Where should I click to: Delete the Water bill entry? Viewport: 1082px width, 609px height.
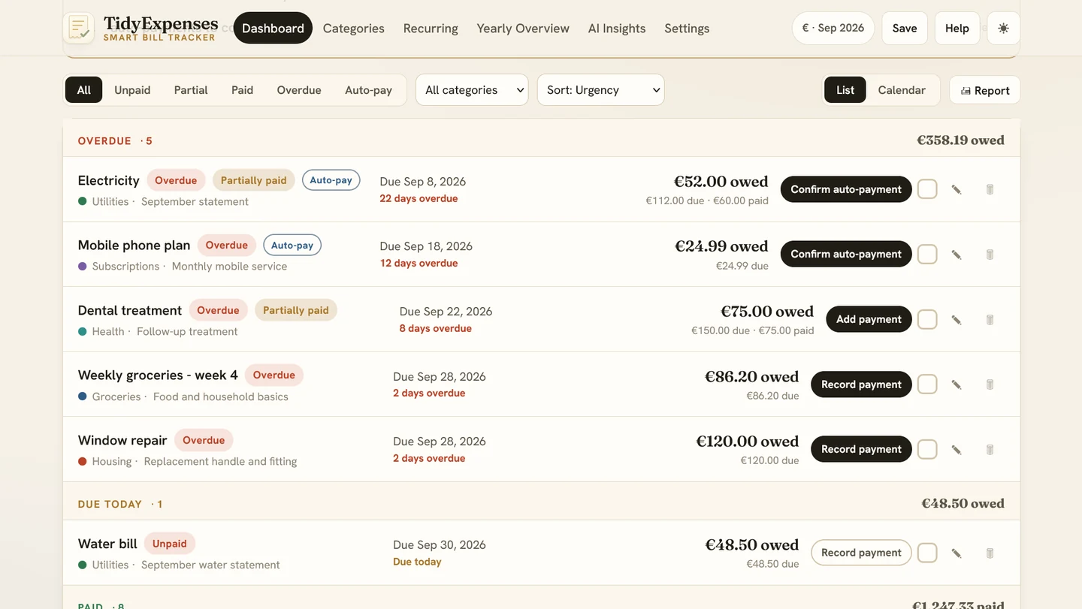click(990, 553)
